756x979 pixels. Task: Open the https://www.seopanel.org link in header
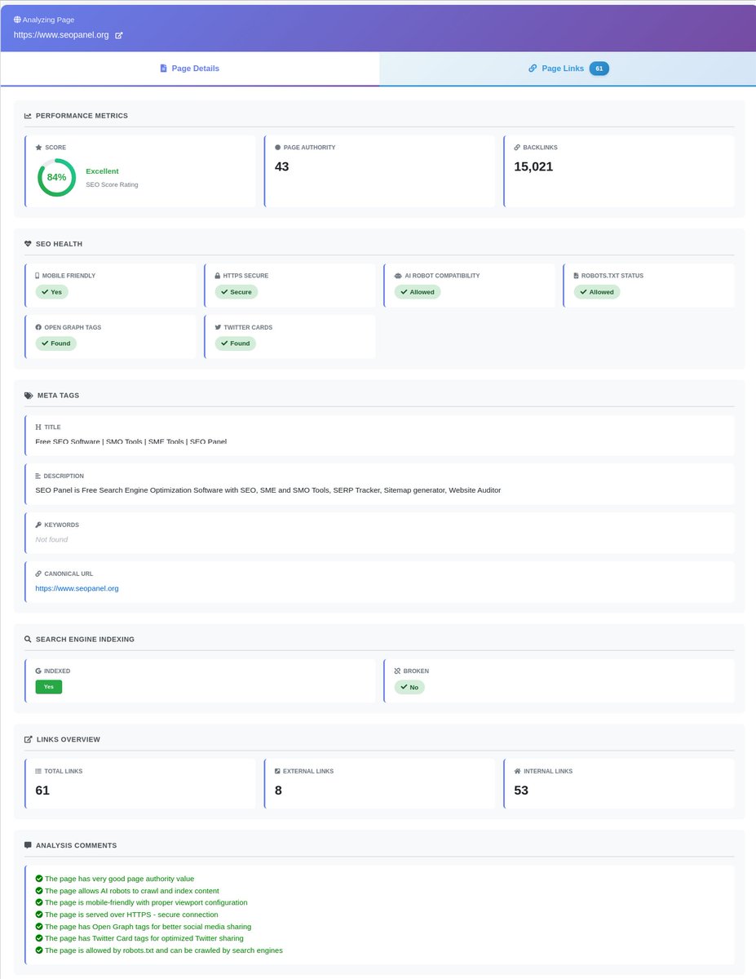tap(61, 35)
